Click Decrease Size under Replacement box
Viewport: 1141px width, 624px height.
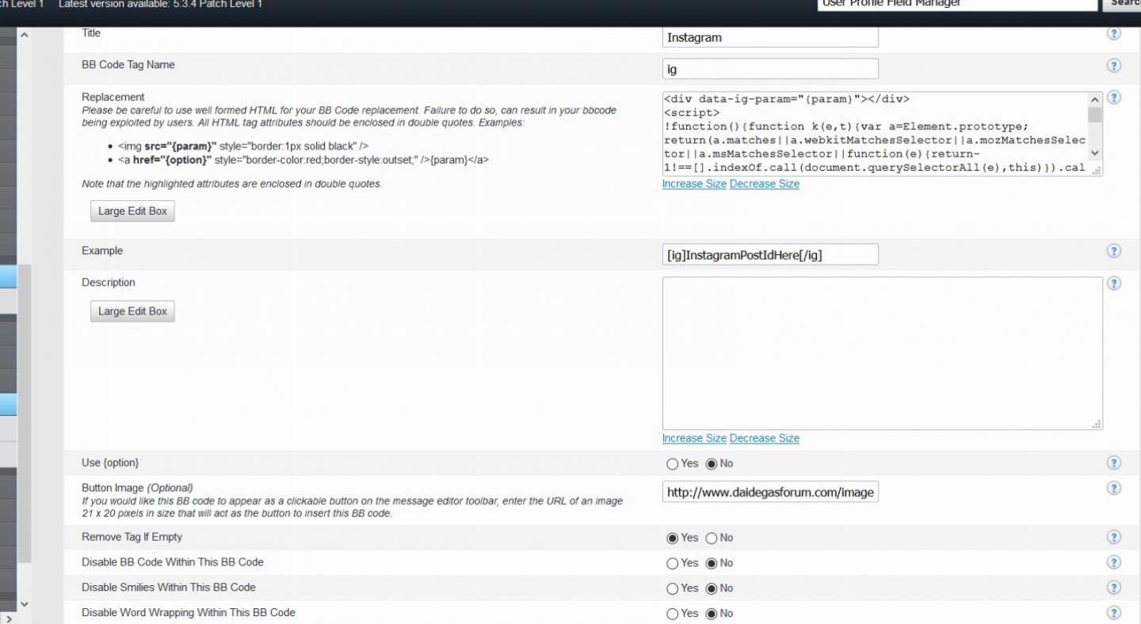[x=765, y=184]
